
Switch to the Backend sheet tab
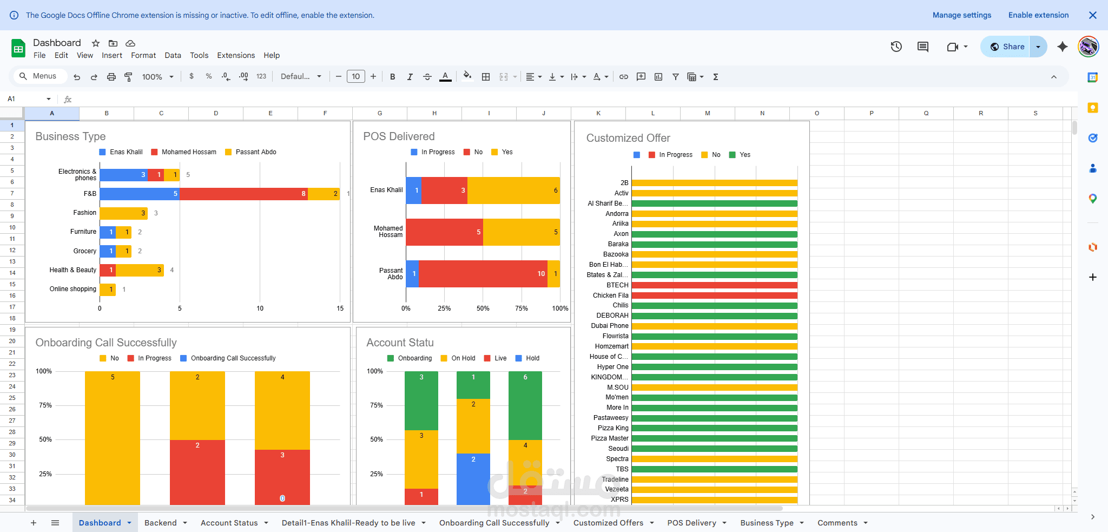pos(161,523)
